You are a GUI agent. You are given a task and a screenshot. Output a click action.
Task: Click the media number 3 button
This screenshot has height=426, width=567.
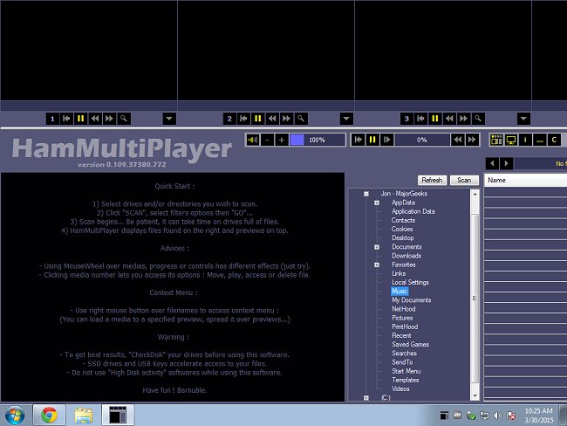click(406, 119)
